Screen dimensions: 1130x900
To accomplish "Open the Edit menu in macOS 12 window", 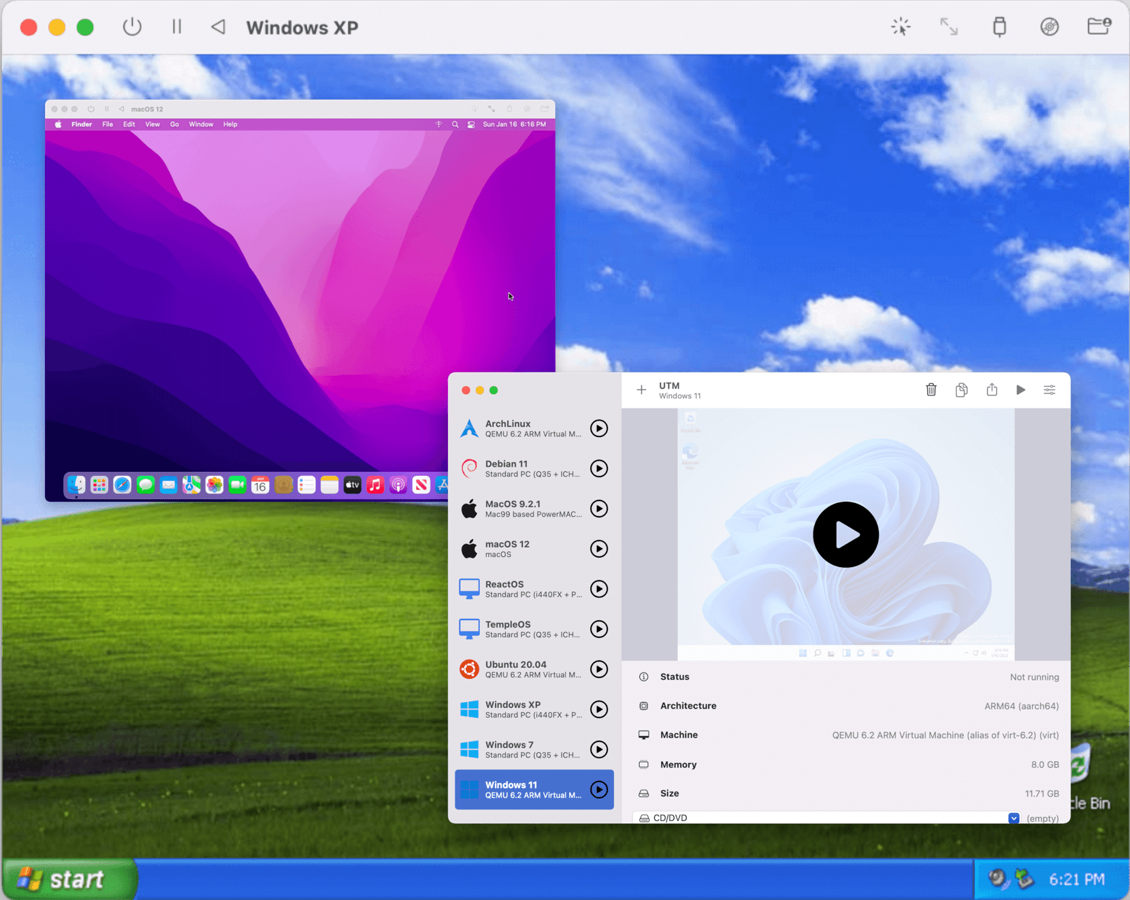I will [x=129, y=125].
